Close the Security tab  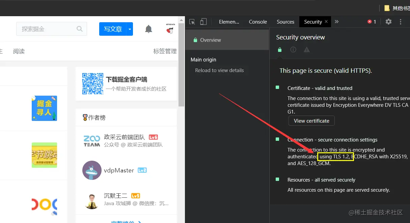[x=326, y=22]
